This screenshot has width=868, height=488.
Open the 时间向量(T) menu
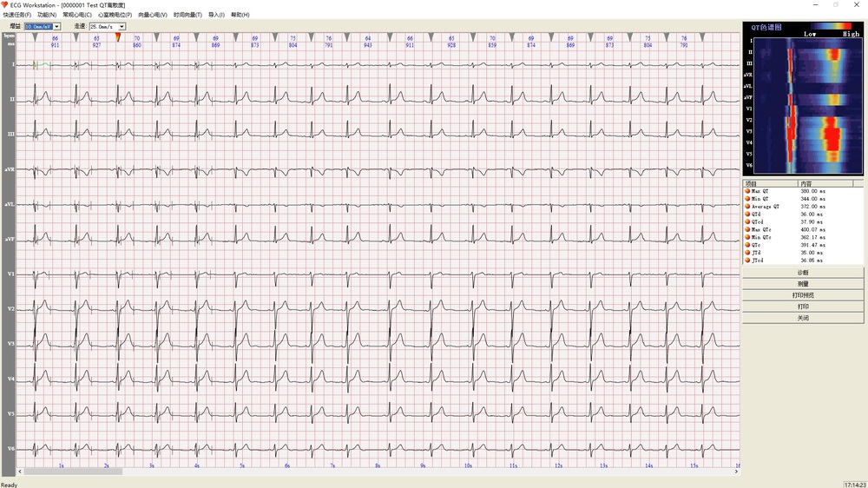click(x=187, y=15)
